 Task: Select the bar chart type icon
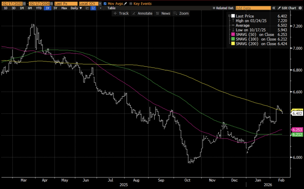point(93,8)
